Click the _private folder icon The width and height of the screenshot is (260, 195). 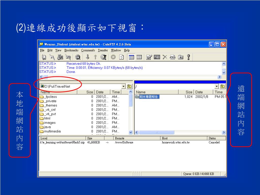pos(42,101)
